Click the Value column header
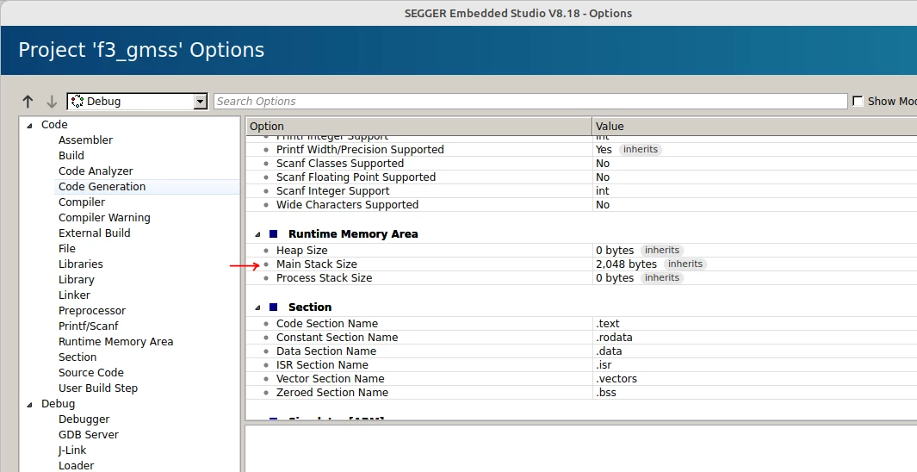Image resolution: width=917 pixels, height=472 pixels. pyautogui.click(x=754, y=127)
